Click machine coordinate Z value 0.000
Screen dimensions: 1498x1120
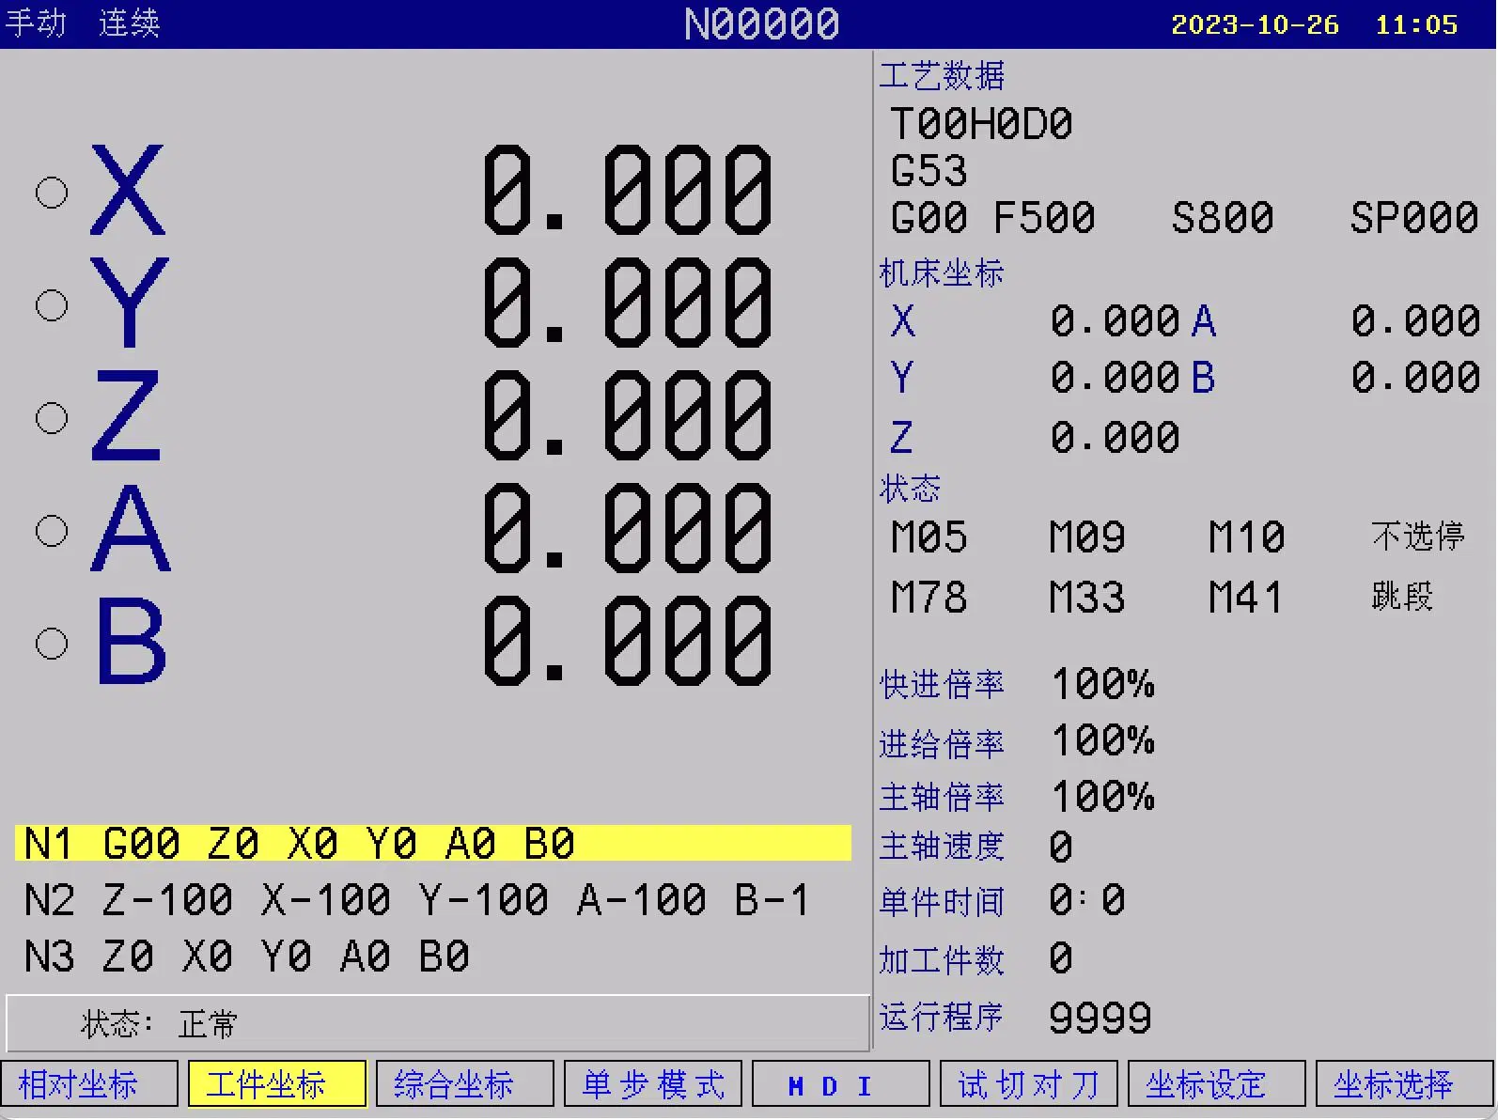coord(1116,438)
